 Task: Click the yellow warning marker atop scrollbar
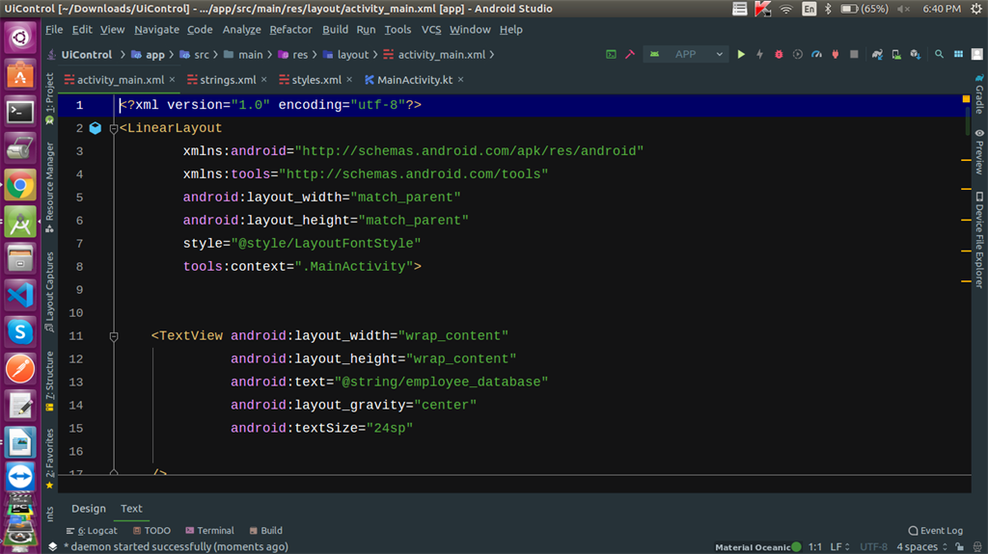click(966, 99)
